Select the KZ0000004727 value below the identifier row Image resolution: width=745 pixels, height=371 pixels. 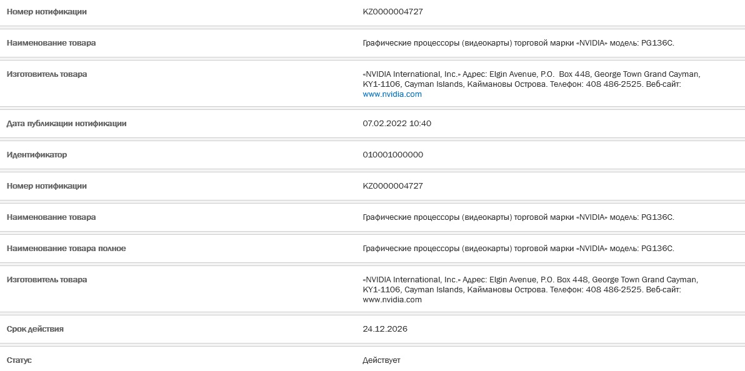(392, 186)
